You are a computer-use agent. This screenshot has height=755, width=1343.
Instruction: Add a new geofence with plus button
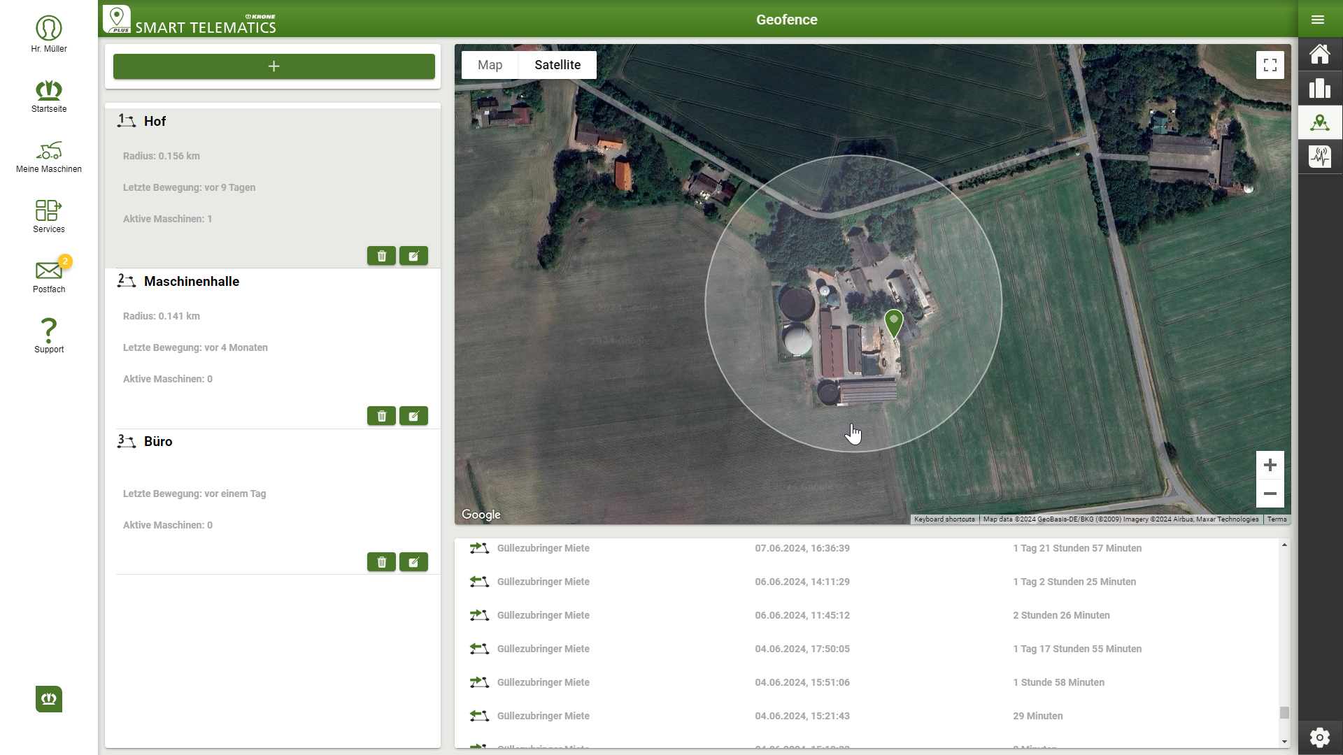click(273, 66)
